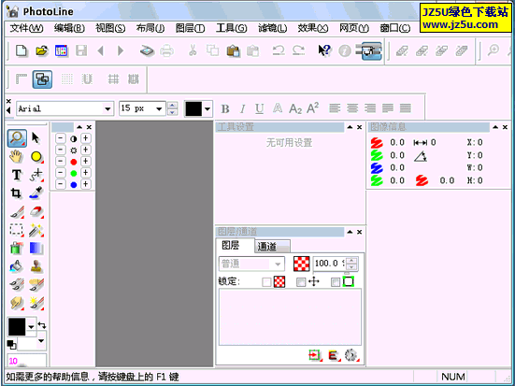Click the context help pointer icon
The width and height of the screenshot is (515, 386).
[x=324, y=50]
